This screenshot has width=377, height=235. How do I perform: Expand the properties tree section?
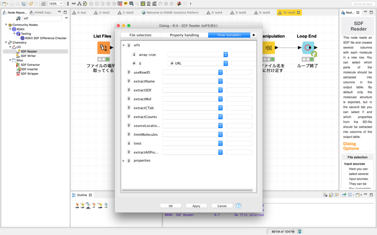point(124,161)
